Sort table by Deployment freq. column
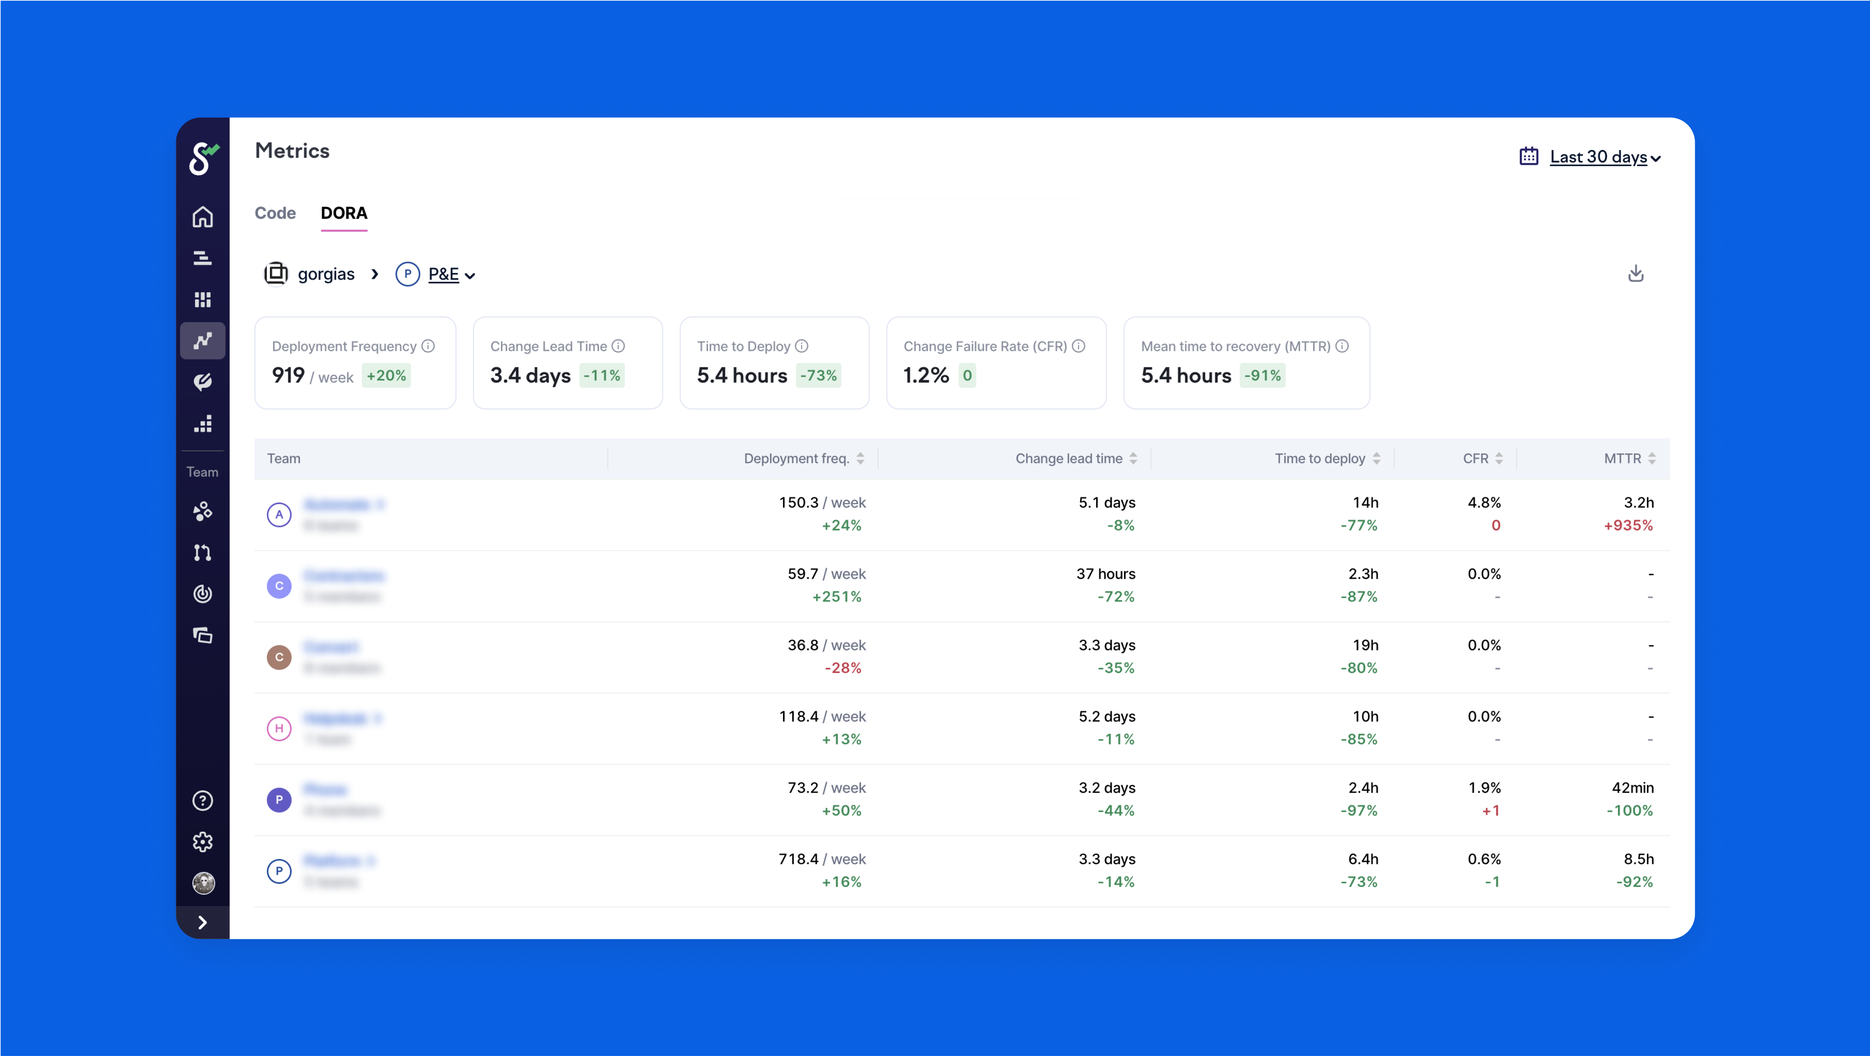This screenshot has width=1870, height=1056. tap(860, 459)
